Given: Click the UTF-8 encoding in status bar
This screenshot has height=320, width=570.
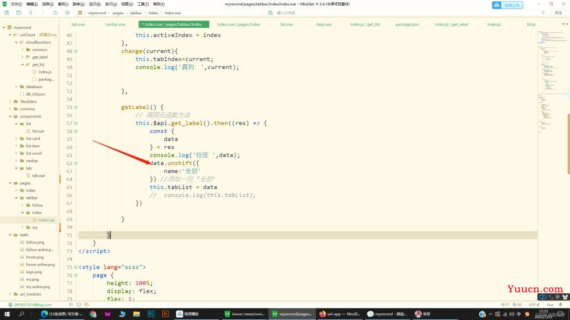Looking at the screenshot, I should (534, 305).
